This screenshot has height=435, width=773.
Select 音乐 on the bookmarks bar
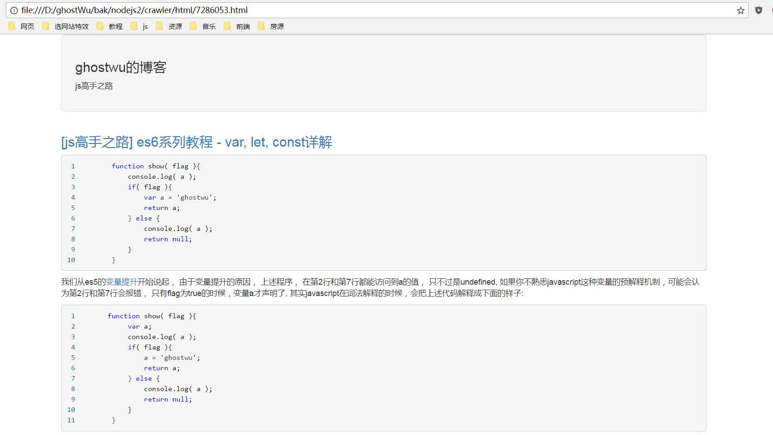click(x=208, y=26)
